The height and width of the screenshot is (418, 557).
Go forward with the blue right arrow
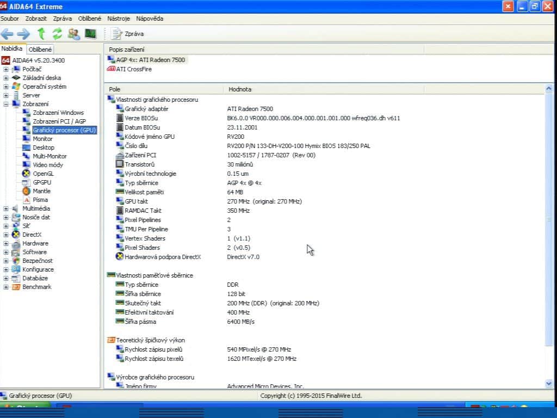pos(23,34)
